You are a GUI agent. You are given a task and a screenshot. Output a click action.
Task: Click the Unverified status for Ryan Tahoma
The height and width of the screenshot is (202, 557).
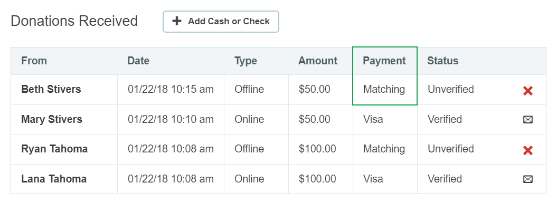tap(451, 148)
